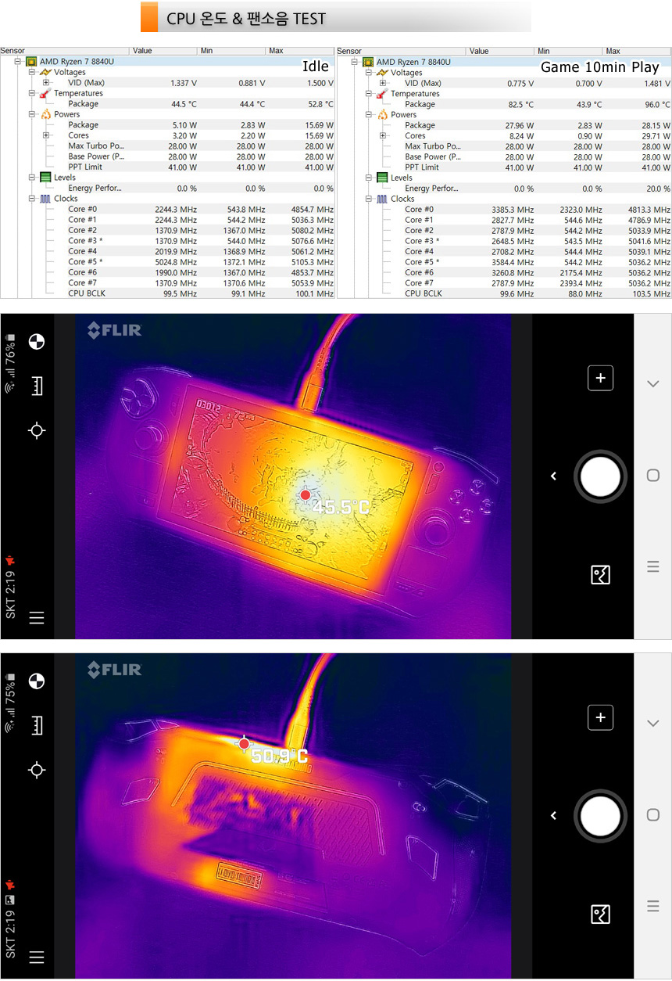672x981 pixels.
Task: Click left chevron beside shutter in 45.5°C view
Action: tap(553, 476)
